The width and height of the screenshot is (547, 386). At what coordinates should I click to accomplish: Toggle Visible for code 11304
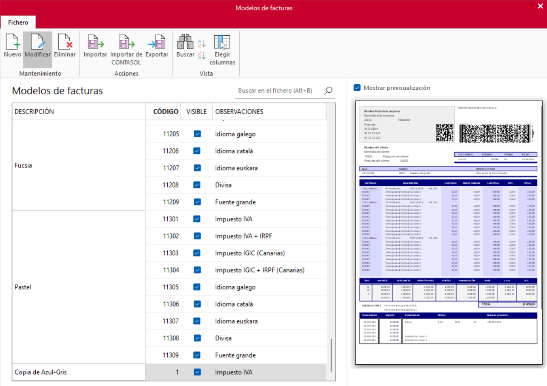click(197, 270)
